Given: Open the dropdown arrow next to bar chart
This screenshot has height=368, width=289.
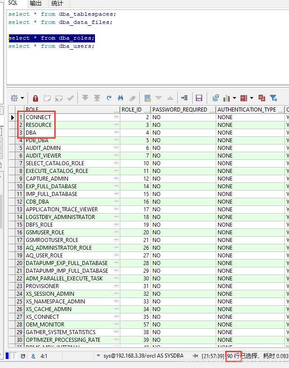Looking at the screenshot, I should point(234,98).
